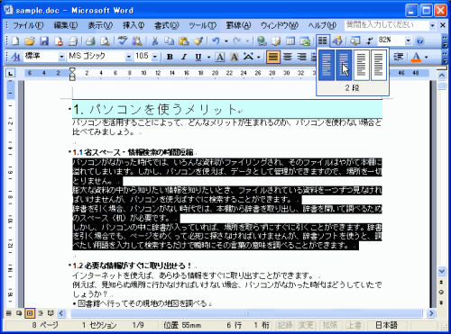Toggle italic formatting

[x=184, y=57]
